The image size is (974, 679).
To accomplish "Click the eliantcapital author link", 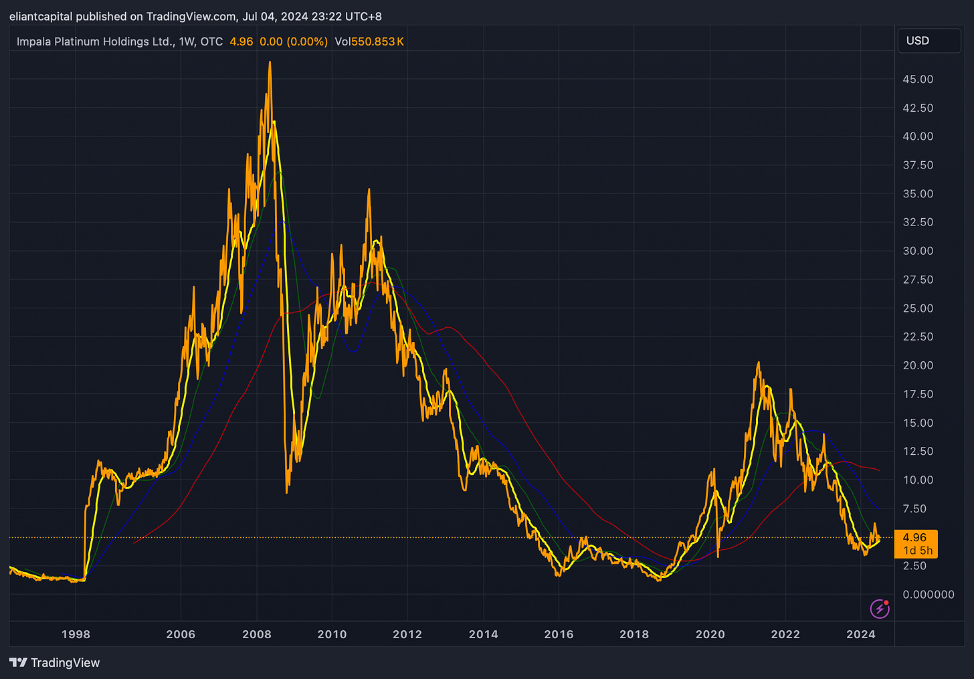I will pos(40,16).
